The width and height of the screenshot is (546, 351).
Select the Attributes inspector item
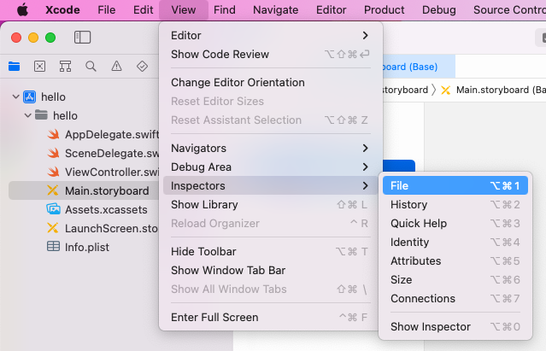455,261
